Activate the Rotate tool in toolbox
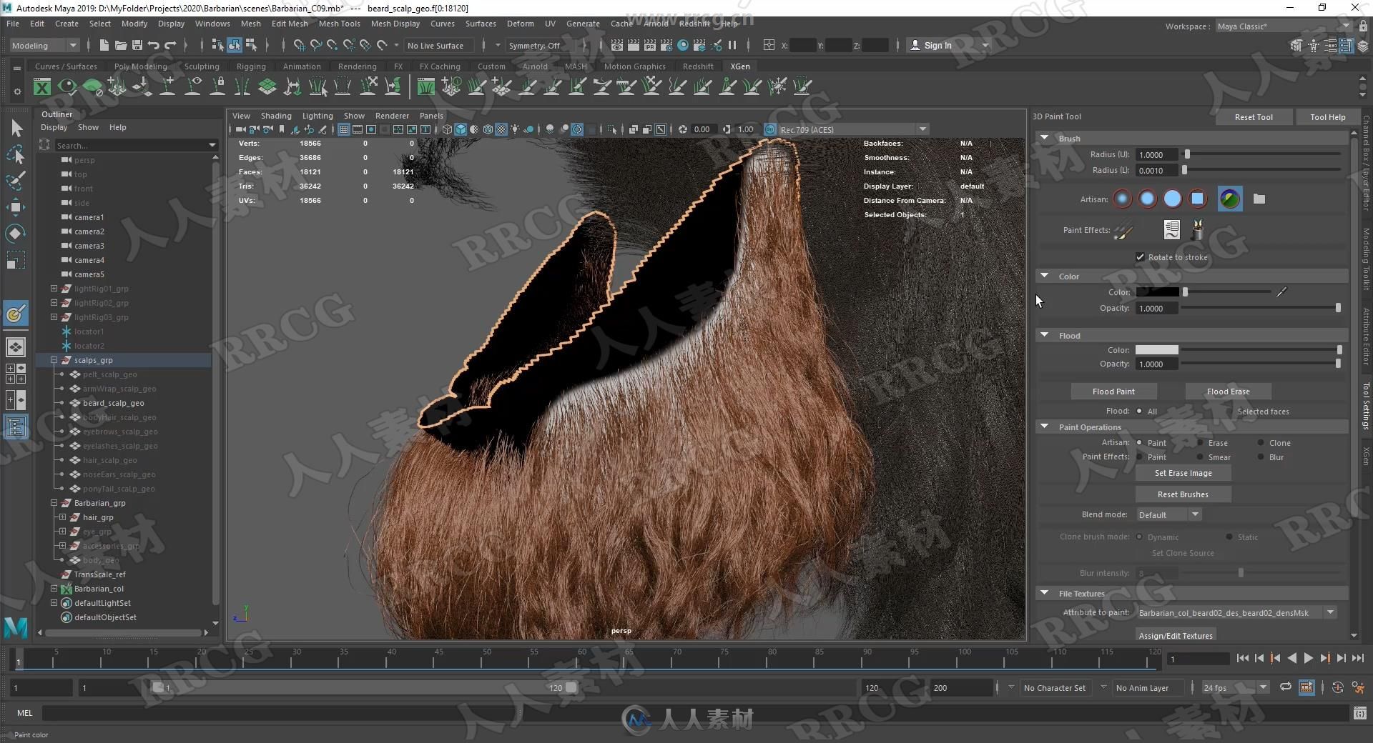 coord(16,234)
